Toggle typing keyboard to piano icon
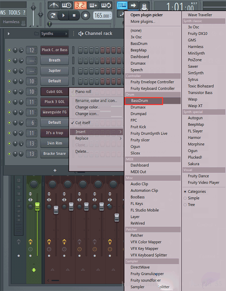The image size is (226, 291). pyautogui.click(x=122, y=5)
